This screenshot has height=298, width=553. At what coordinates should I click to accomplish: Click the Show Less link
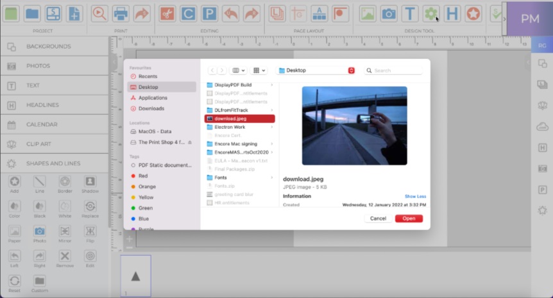[416, 196]
